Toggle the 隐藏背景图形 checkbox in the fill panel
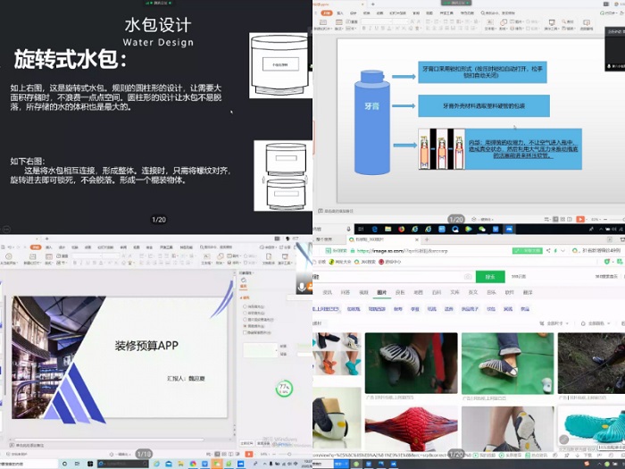The height and width of the screenshot is (469, 625). [x=247, y=333]
